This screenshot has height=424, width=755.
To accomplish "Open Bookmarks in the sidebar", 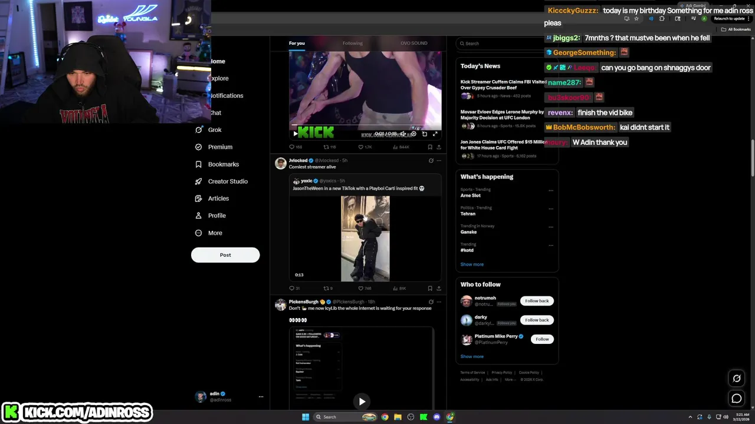I will click(x=216, y=164).
